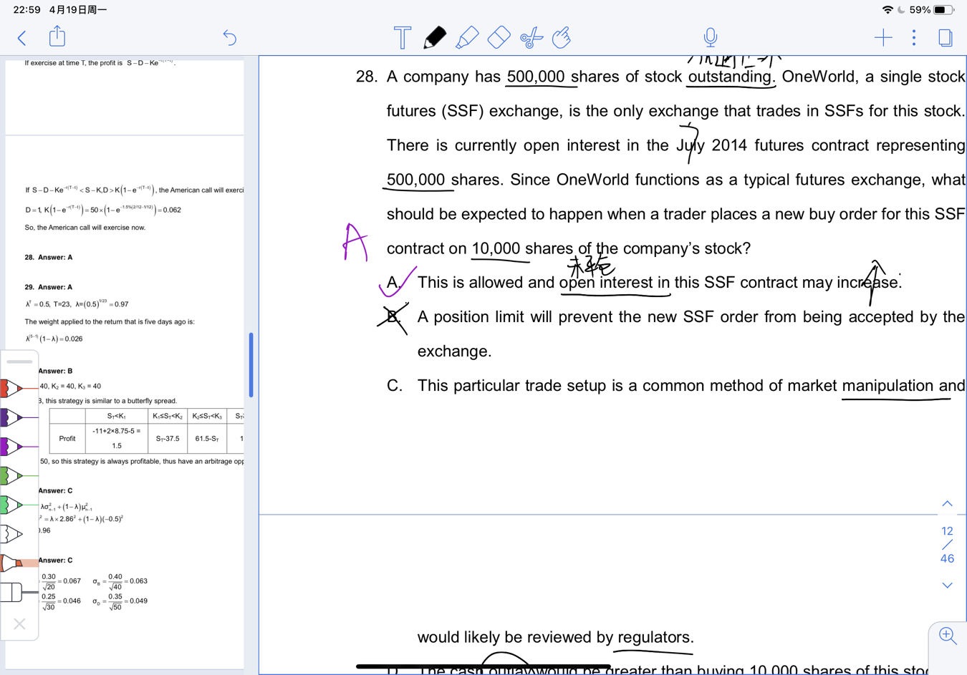Image resolution: width=967 pixels, height=675 pixels.
Task: Activate the Eraser tool
Action: pyautogui.click(x=499, y=37)
